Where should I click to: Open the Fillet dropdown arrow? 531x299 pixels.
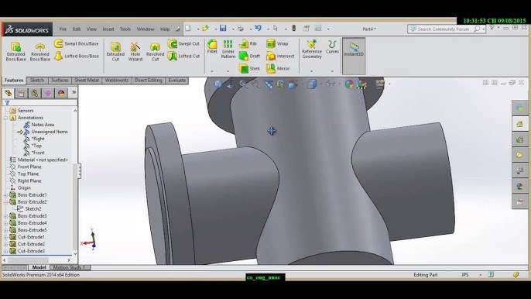(212, 71)
